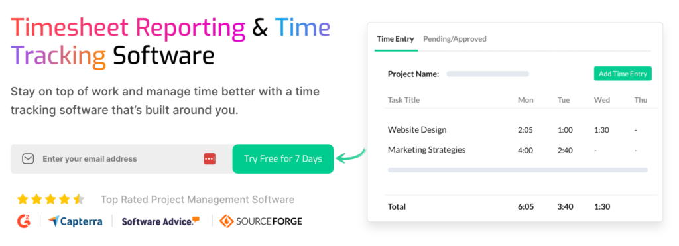The width and height of the screenshot is (679, 246).
Task: Open the Capterra logo
Action: pyautogui.click(x=76, y=221)
